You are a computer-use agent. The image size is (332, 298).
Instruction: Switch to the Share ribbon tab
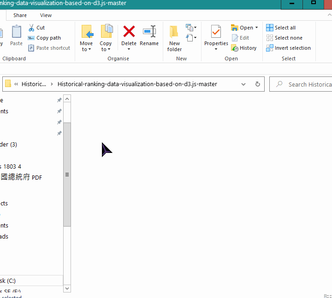[20, 15]
